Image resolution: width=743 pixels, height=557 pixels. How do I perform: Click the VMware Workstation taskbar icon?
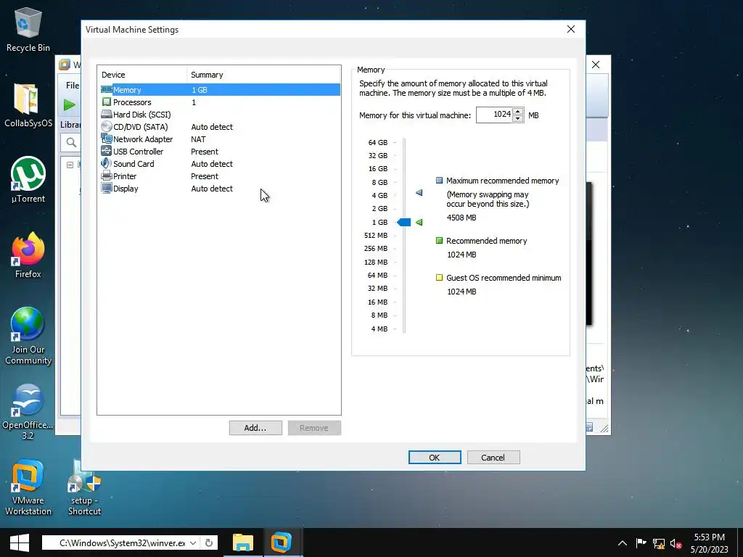pyautogui.click(x=282, y=542)
